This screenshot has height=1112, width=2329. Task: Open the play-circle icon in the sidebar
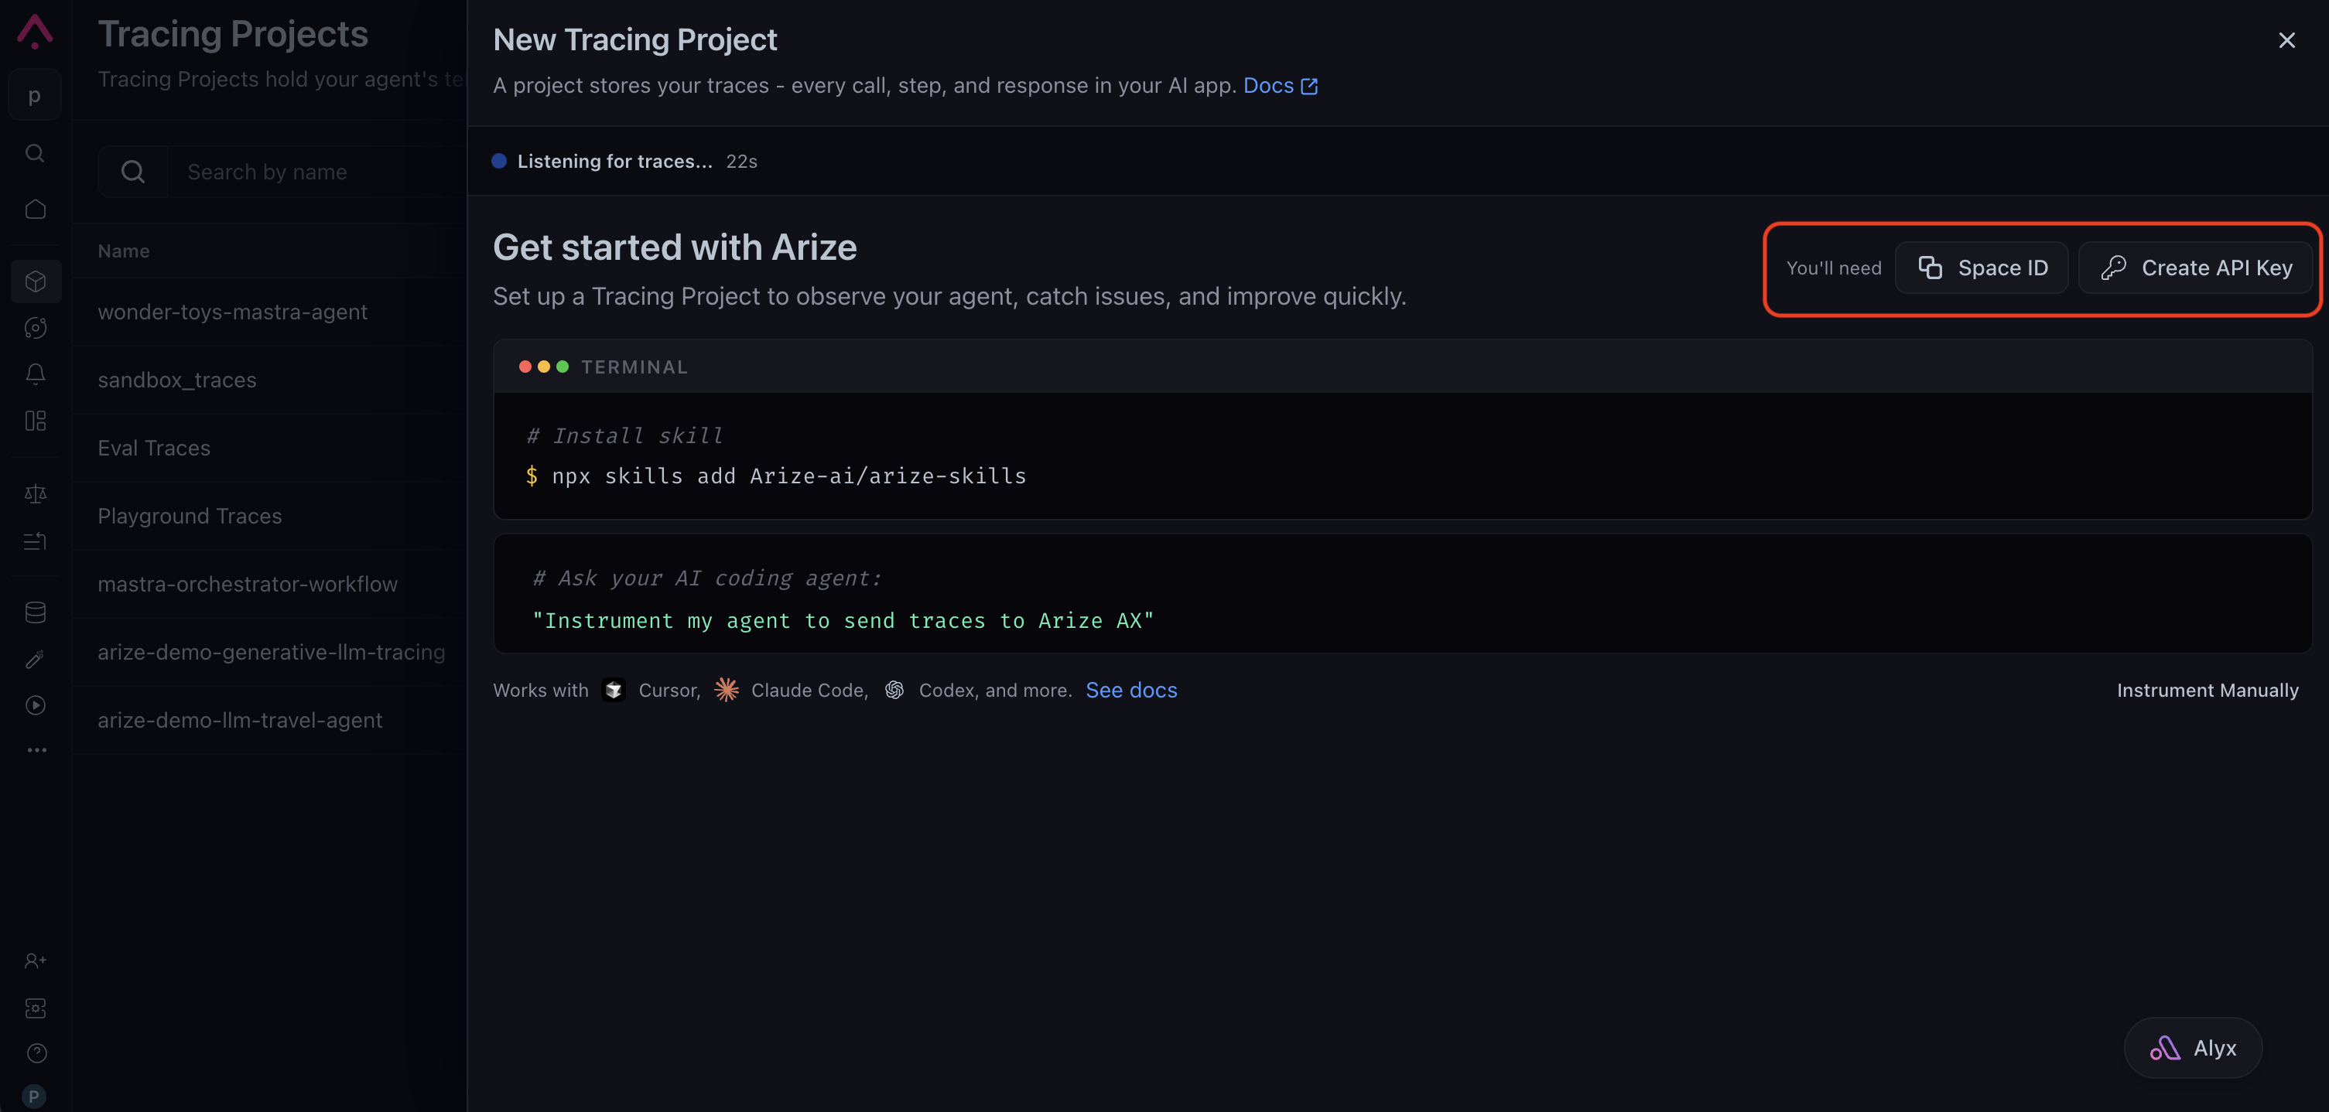coord(36,704)
